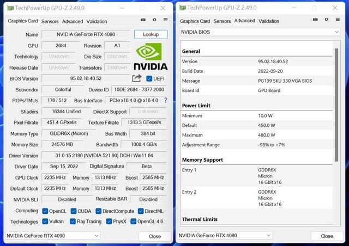Open the hamburger menu in right window
Image resolution: width=349 pixels, height=246 pixels.
click(x=338, y=20)
